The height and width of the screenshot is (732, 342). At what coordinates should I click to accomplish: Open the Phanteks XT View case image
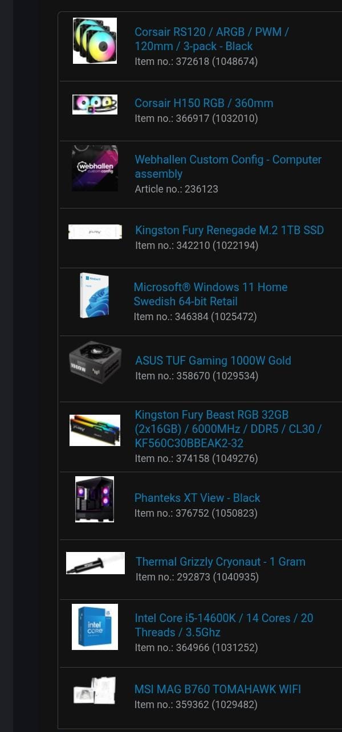(x=95, y=499)
